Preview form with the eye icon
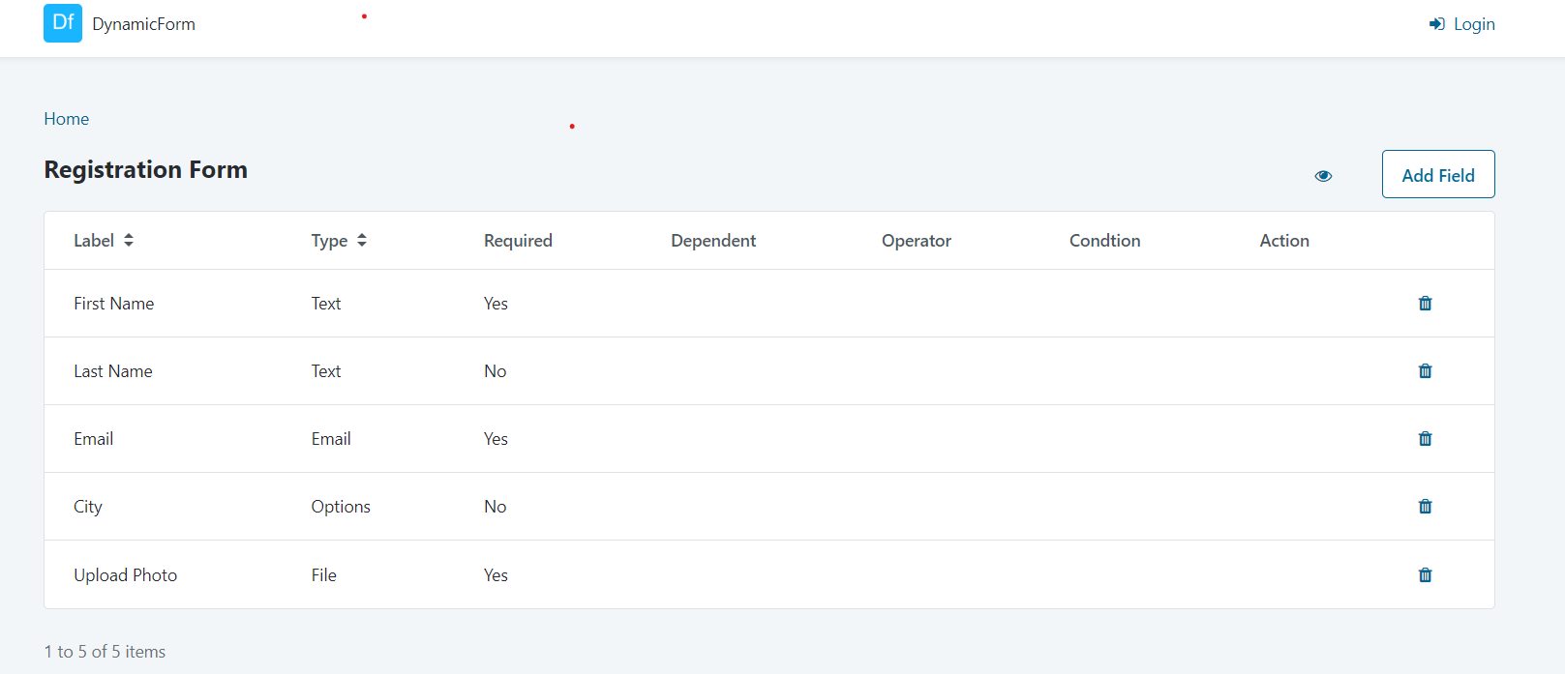Image resolution: width=1565 pixels, height=674 pixels. [x=1323, y=176]
